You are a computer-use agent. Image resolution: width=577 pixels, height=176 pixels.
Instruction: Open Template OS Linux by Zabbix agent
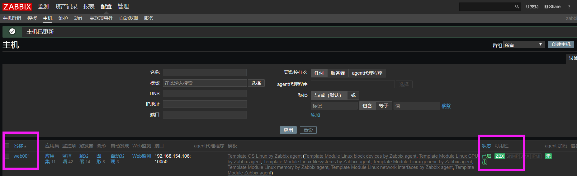(265, 156)
